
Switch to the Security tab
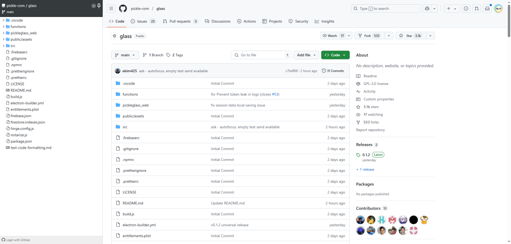click(298, 21)
